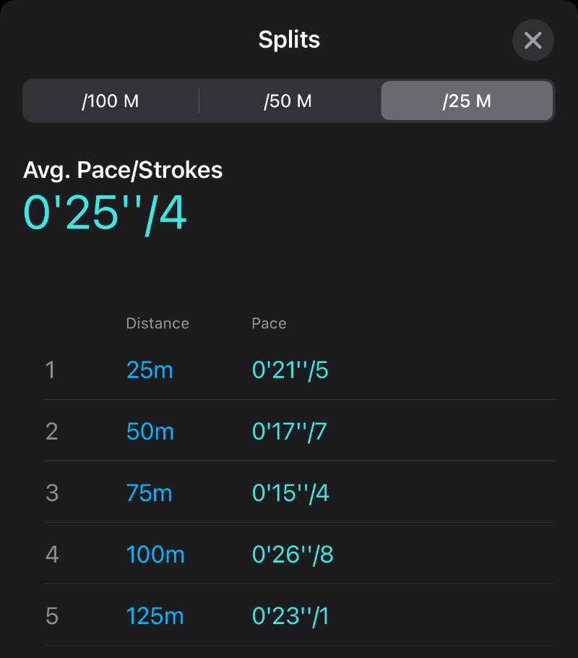Click the Distance column header
The image size is (578, 658).
pos(158,323)
